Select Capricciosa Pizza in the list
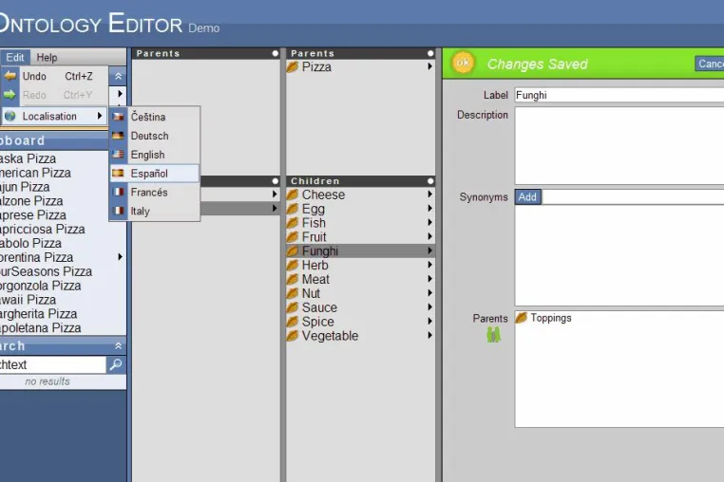Screen dimensions: 724x482 [42, 229]
